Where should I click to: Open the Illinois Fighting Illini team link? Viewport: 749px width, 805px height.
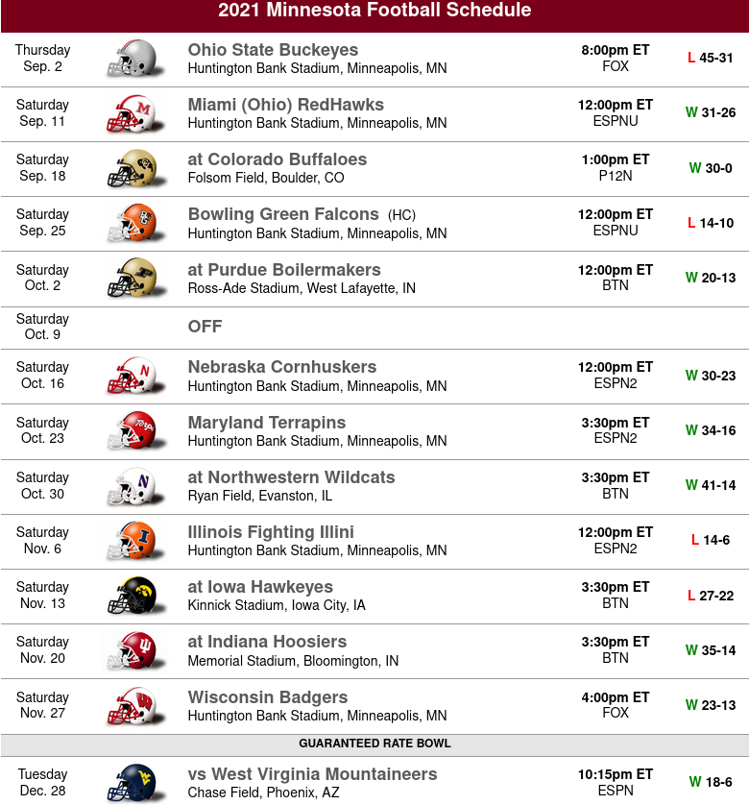point(271,532)
